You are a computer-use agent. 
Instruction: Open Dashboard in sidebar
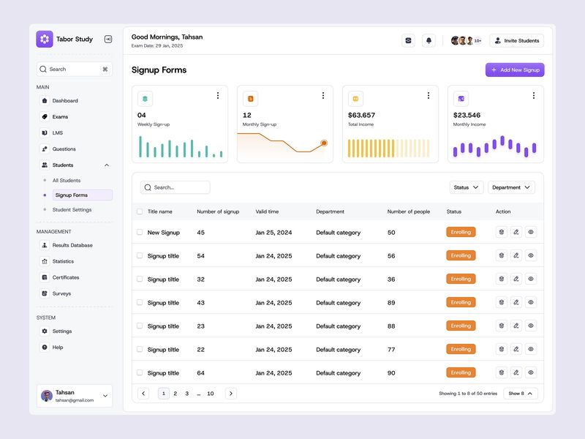click(65, 101)
